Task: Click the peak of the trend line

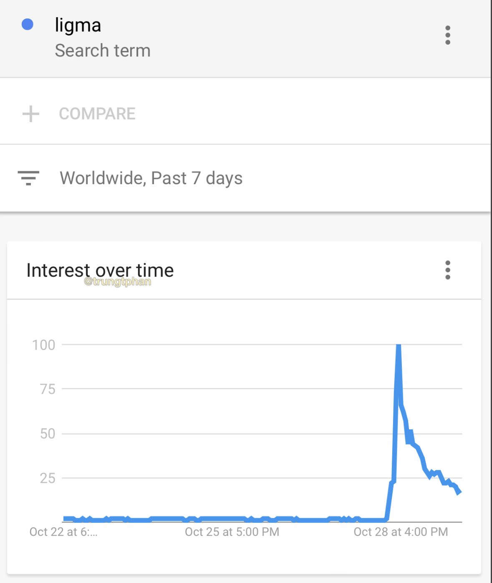Action: click(x=399, y=346)
